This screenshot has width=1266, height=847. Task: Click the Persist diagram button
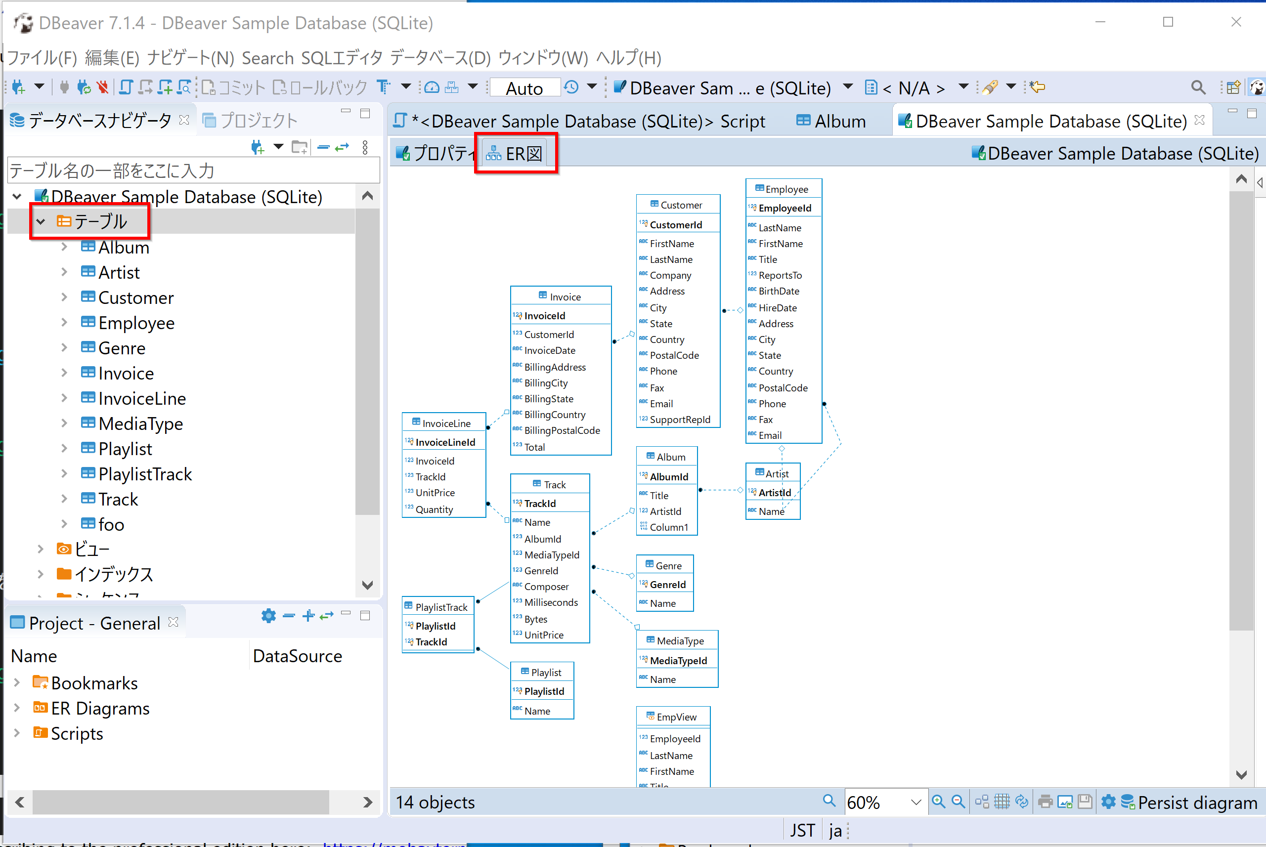click(x=1189, y=802)
